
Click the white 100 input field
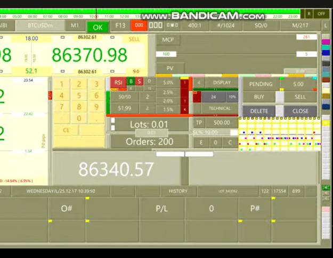pyautogui.click(x=166, y=54)
